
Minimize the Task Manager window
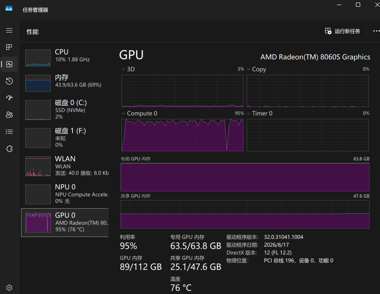pyautogui.click(x=339, y=5)
